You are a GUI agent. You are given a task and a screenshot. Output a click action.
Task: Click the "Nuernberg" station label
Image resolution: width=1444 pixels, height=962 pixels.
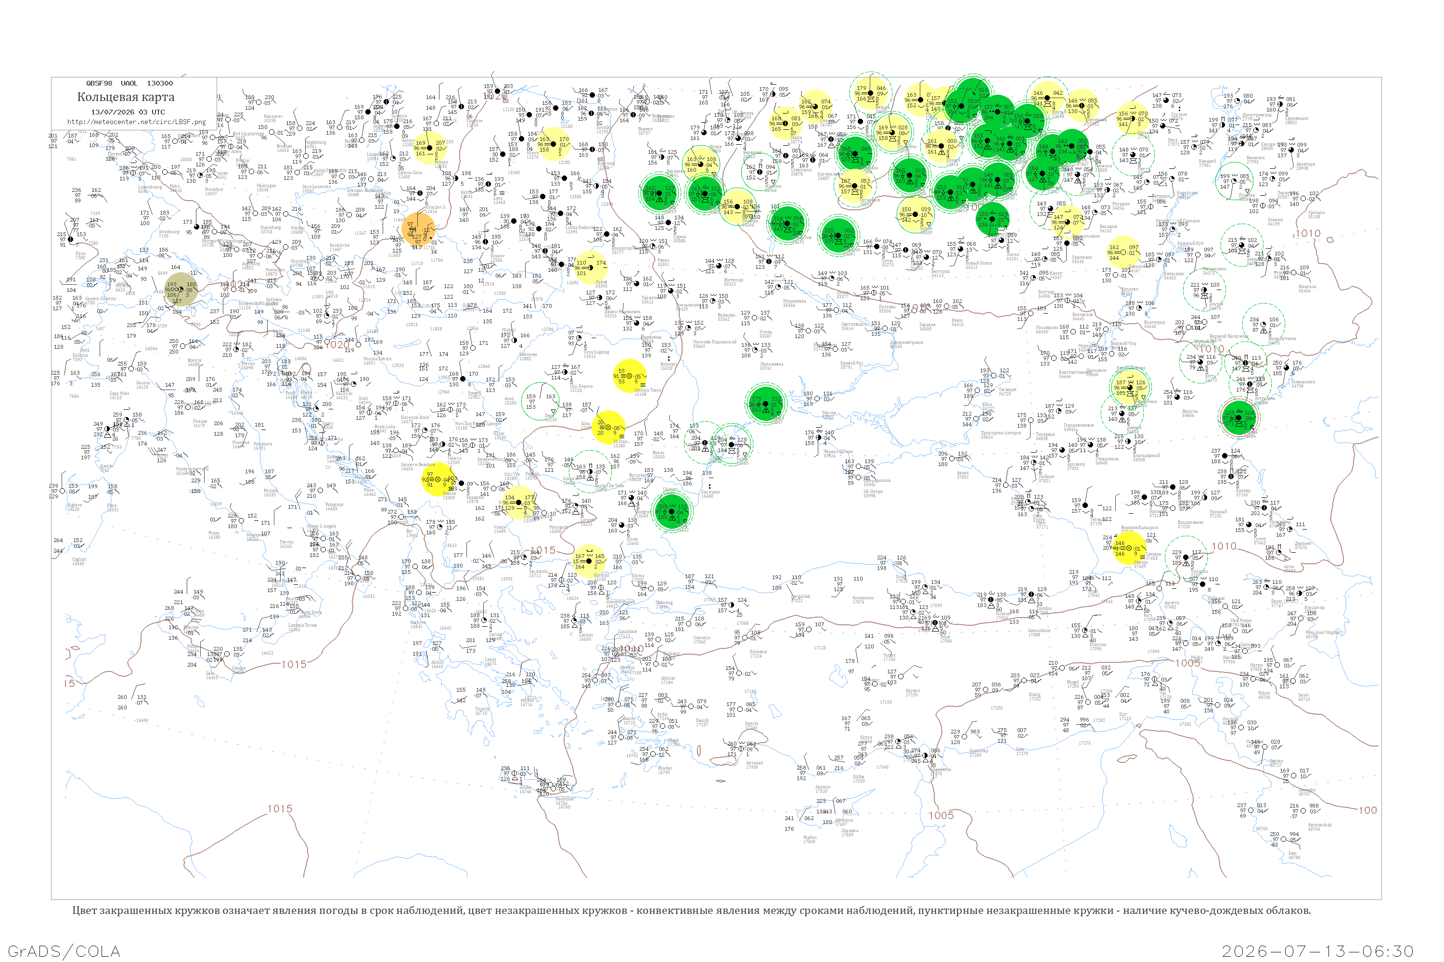pos(270,228)
